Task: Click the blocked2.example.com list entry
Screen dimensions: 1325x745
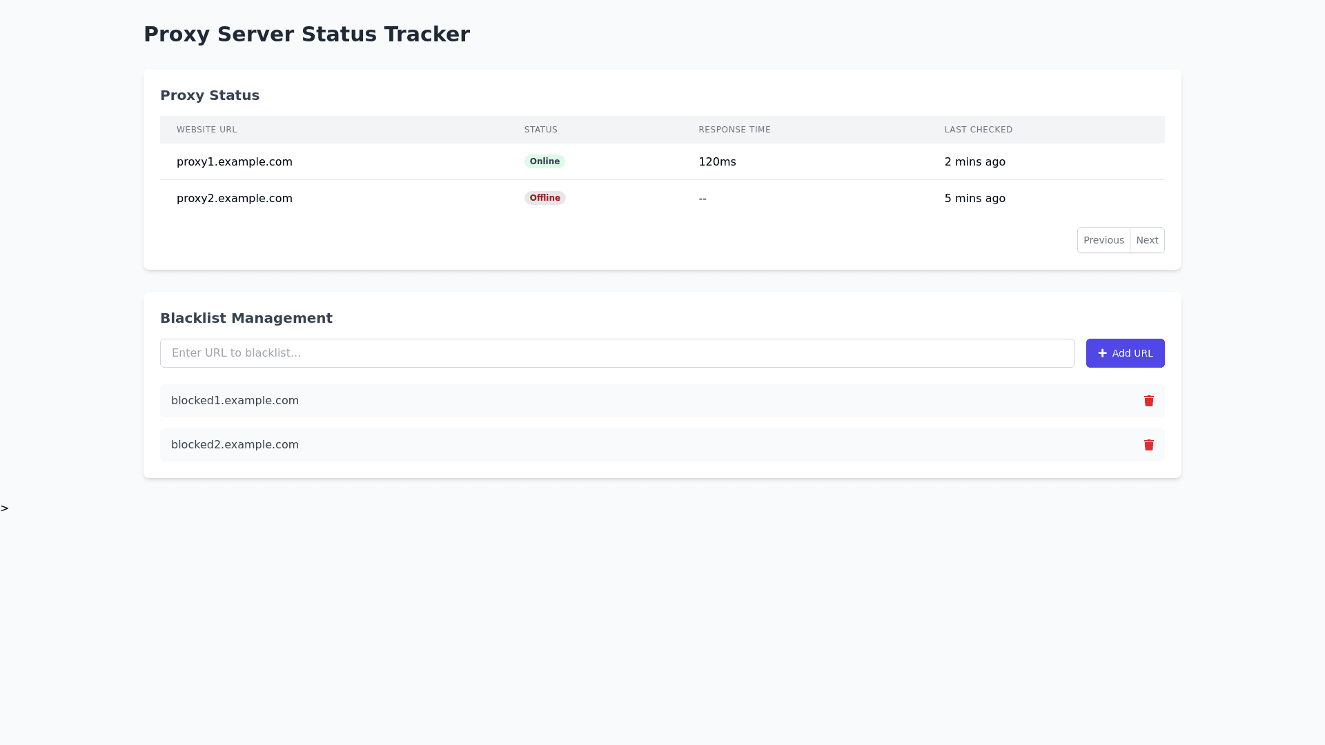Action: pos(235,445)
